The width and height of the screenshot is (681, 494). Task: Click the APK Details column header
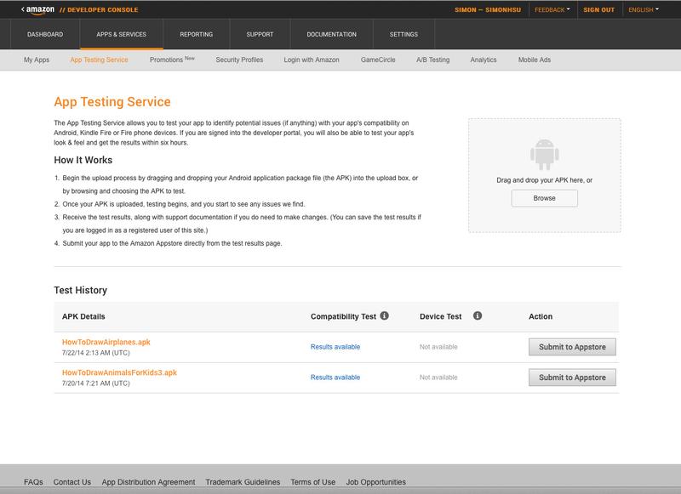[x=83, y=316]
